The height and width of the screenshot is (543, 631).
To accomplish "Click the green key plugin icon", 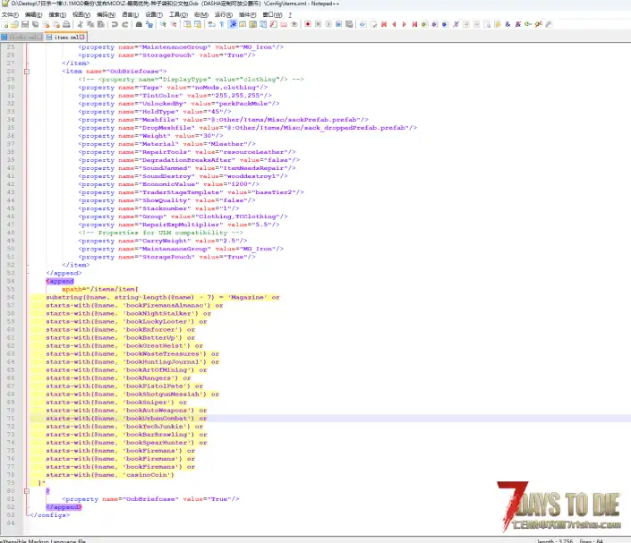I will coord(528,24).
